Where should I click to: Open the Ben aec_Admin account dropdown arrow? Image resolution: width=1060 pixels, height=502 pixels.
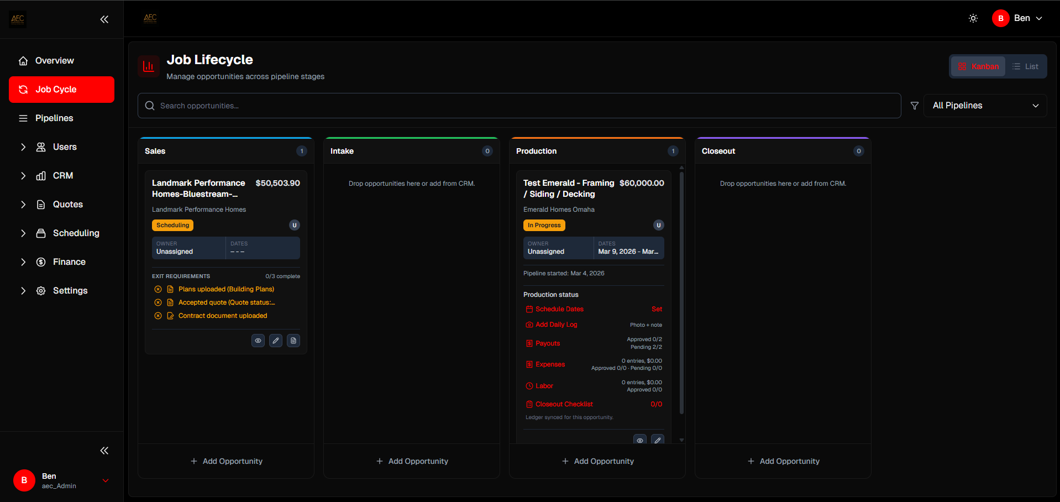106,480
